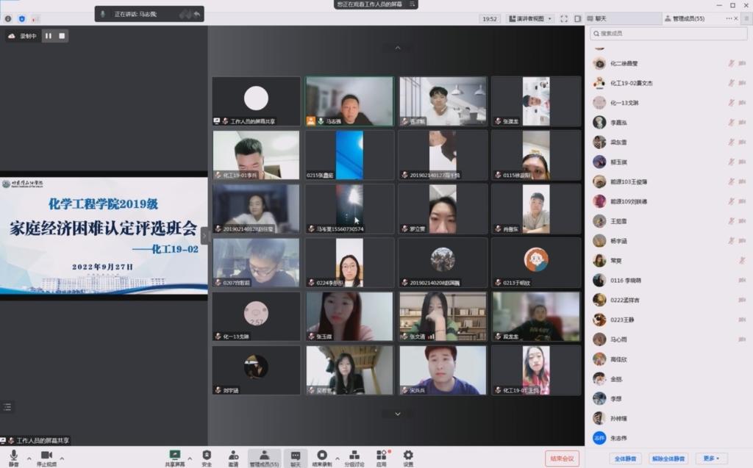753x468 pixels.
Task: Expand audio options arrow beside 静音
Action: click(x=29, y=458)
